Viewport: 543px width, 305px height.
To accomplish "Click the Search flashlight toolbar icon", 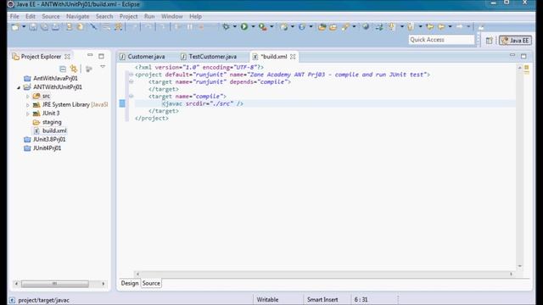I will point(345,26).
